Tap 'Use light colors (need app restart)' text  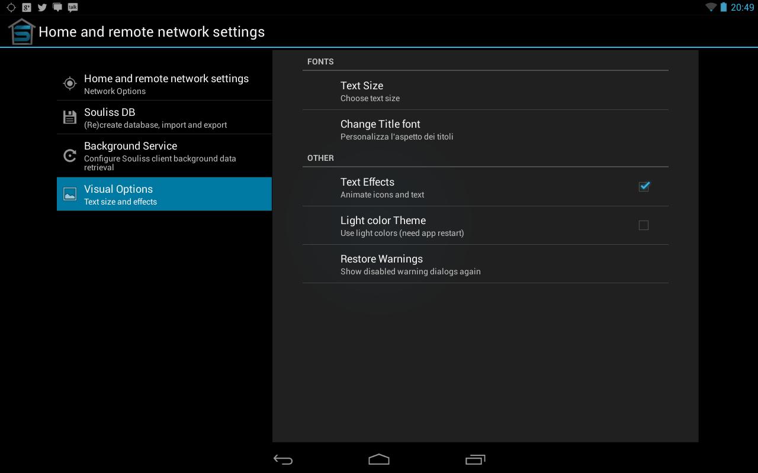(402, 233)
